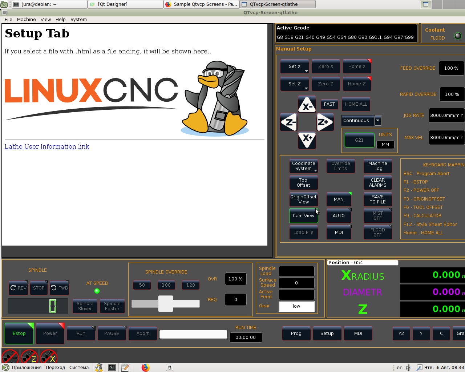Open the Continuous jog increment combo box
465x372 pixels.
coord(361,121)
